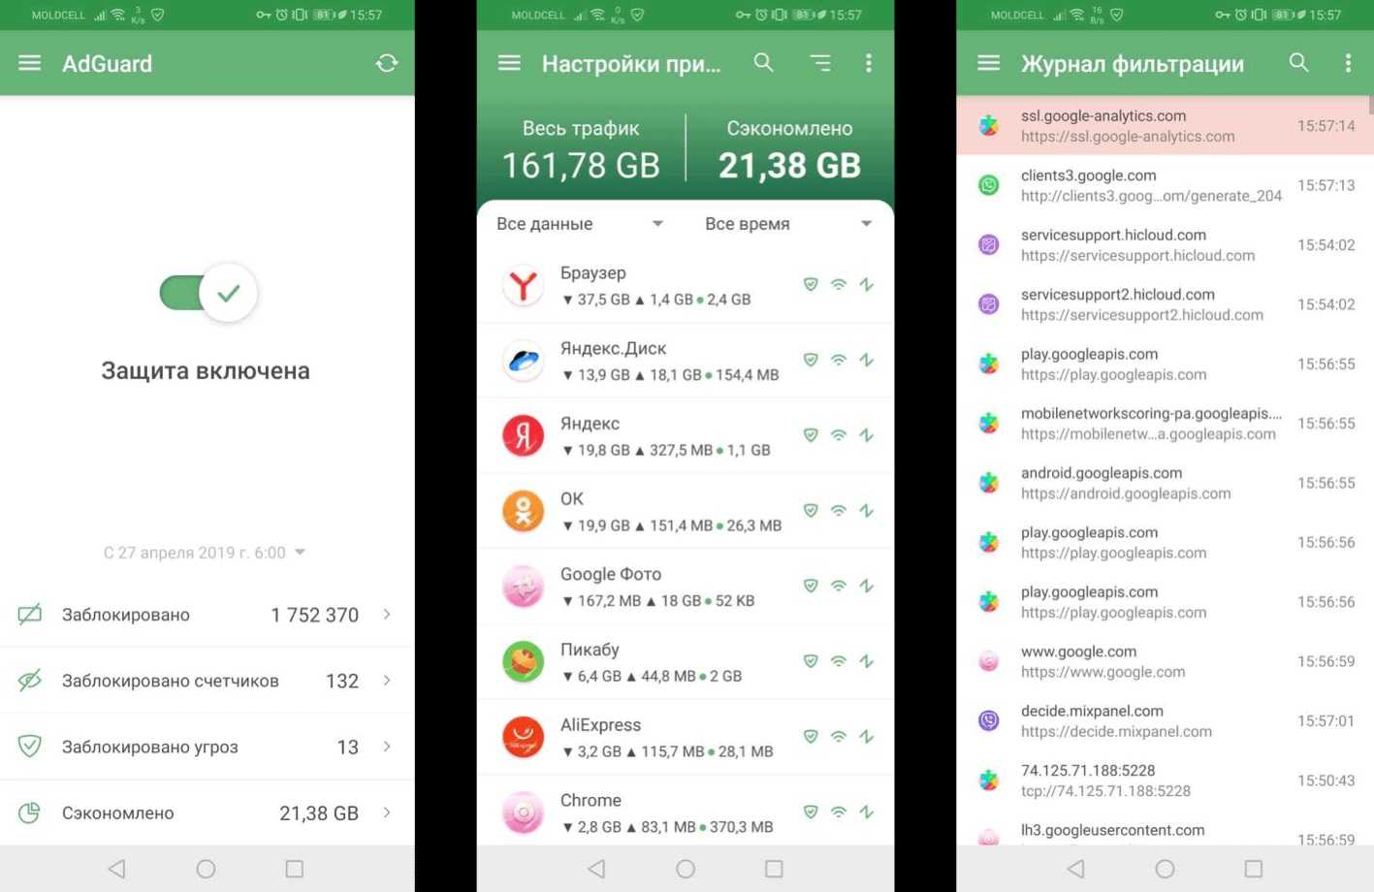Image resolution: width=1374 pixels, height=892 pixels.
Task: Open the clients3.google.com log entry
Action: 1166,185
